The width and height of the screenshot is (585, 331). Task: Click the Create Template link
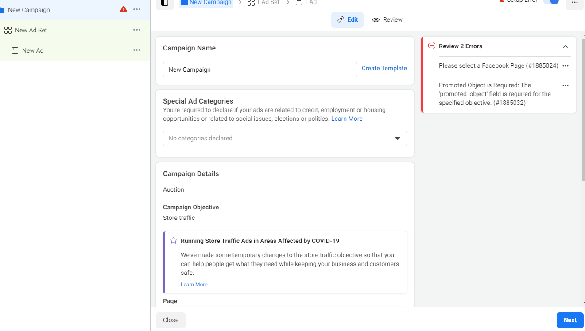[x=384, y=68]
